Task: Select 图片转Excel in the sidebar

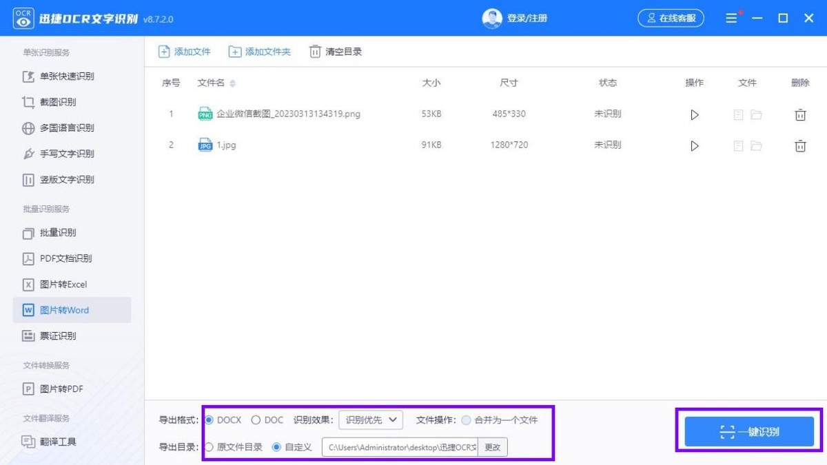Action: 63,284
